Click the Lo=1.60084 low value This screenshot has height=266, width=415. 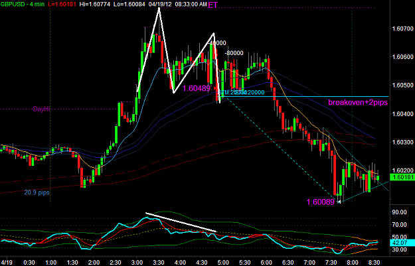129,4
